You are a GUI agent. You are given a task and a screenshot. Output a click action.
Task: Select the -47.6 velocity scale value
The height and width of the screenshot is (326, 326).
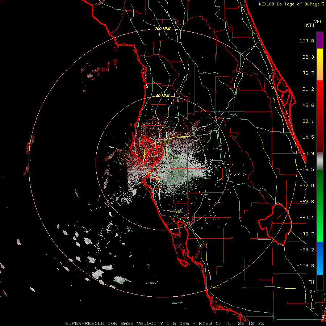(307, 202)
